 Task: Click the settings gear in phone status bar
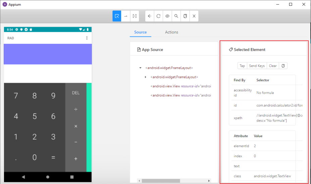(17, 29)
